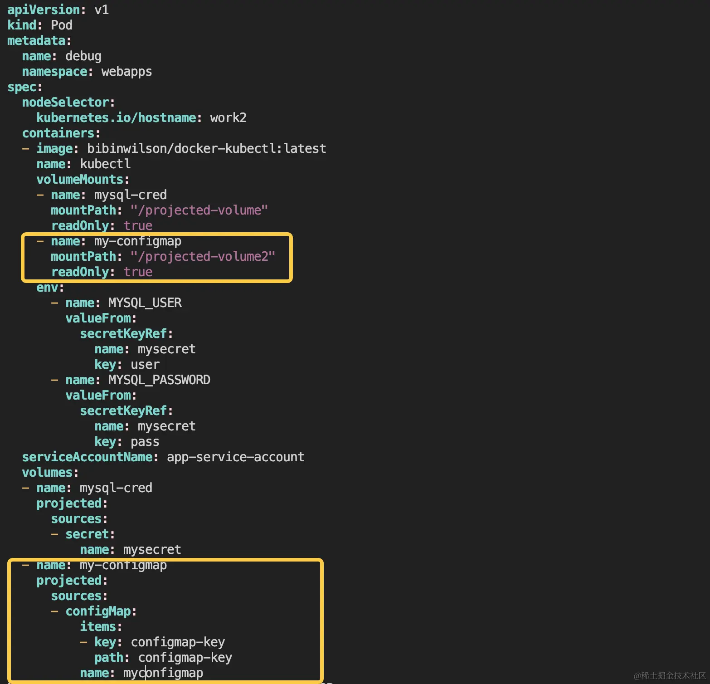710x684 pixels.
Task: Select the path value configmap-key
Action: click(185, 657)
